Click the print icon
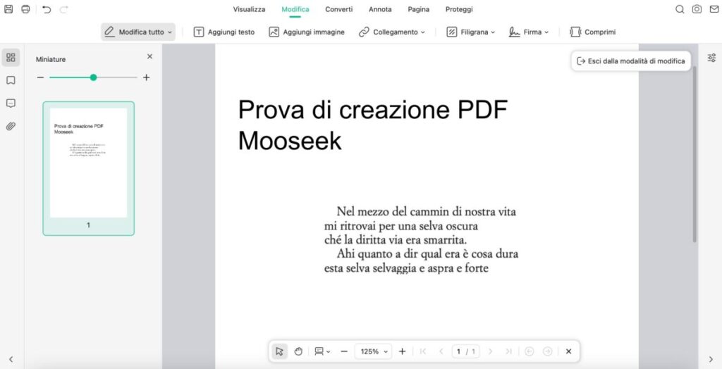Image resolution: width=722 pixels, height=369 pixels. click(x=26, y=9)
